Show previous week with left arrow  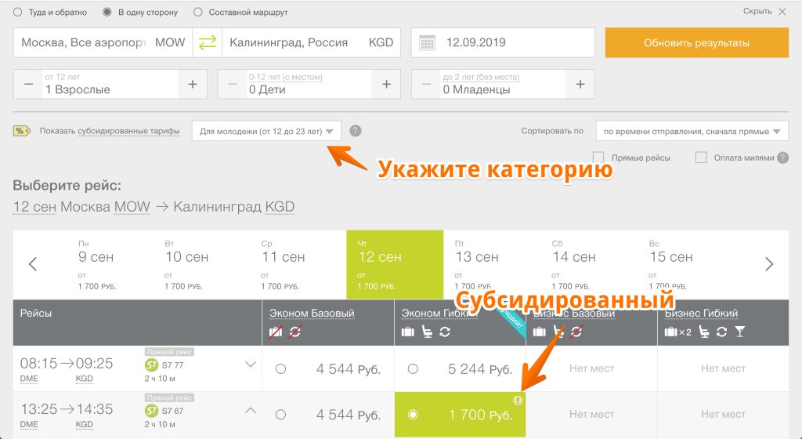pyautogui.click(x=33, y=264)
